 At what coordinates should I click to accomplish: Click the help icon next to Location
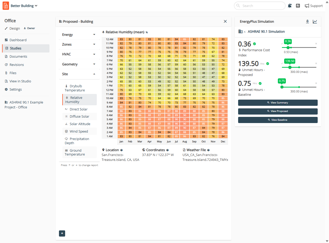click(122, 150)
